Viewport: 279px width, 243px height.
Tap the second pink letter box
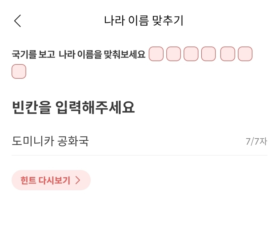(173, 54)
